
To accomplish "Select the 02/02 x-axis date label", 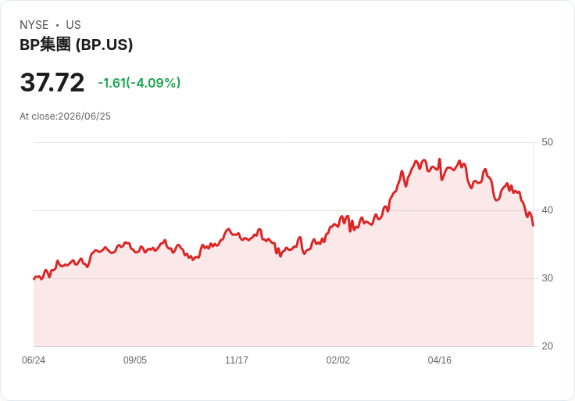I will click(x=337, y=360).
